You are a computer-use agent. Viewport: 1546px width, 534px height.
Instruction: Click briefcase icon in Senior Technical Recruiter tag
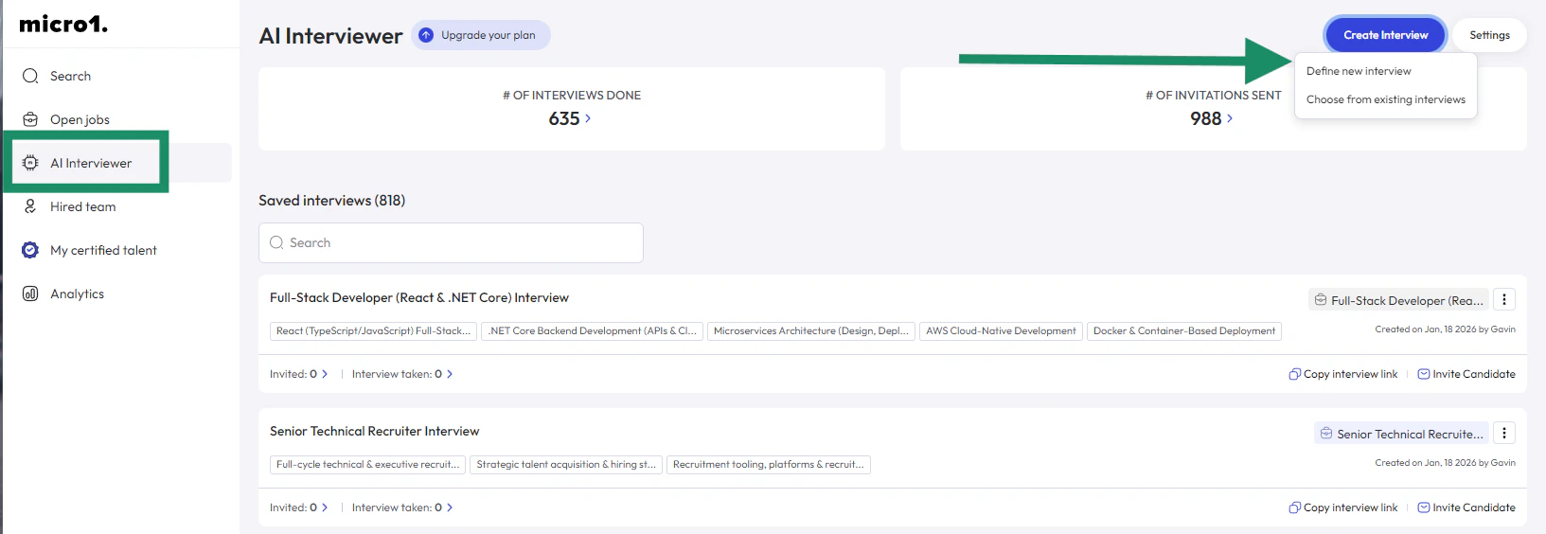1326,434
